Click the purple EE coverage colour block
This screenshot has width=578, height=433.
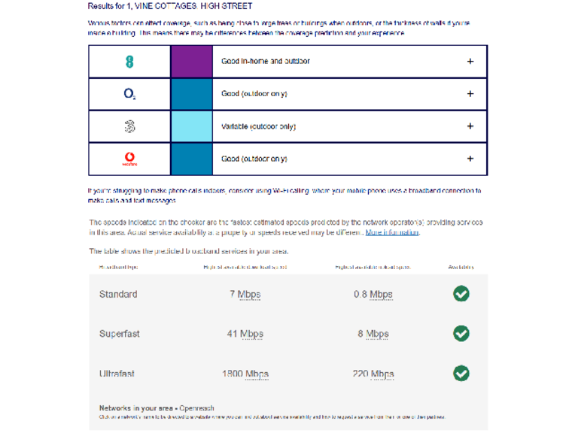tap(192, 62)
